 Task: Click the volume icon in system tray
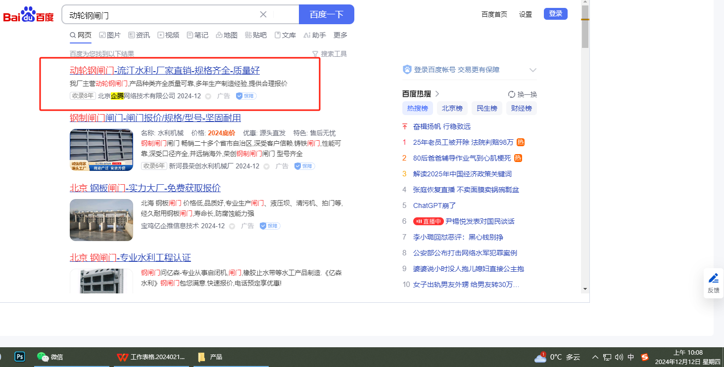click(619, 357)
